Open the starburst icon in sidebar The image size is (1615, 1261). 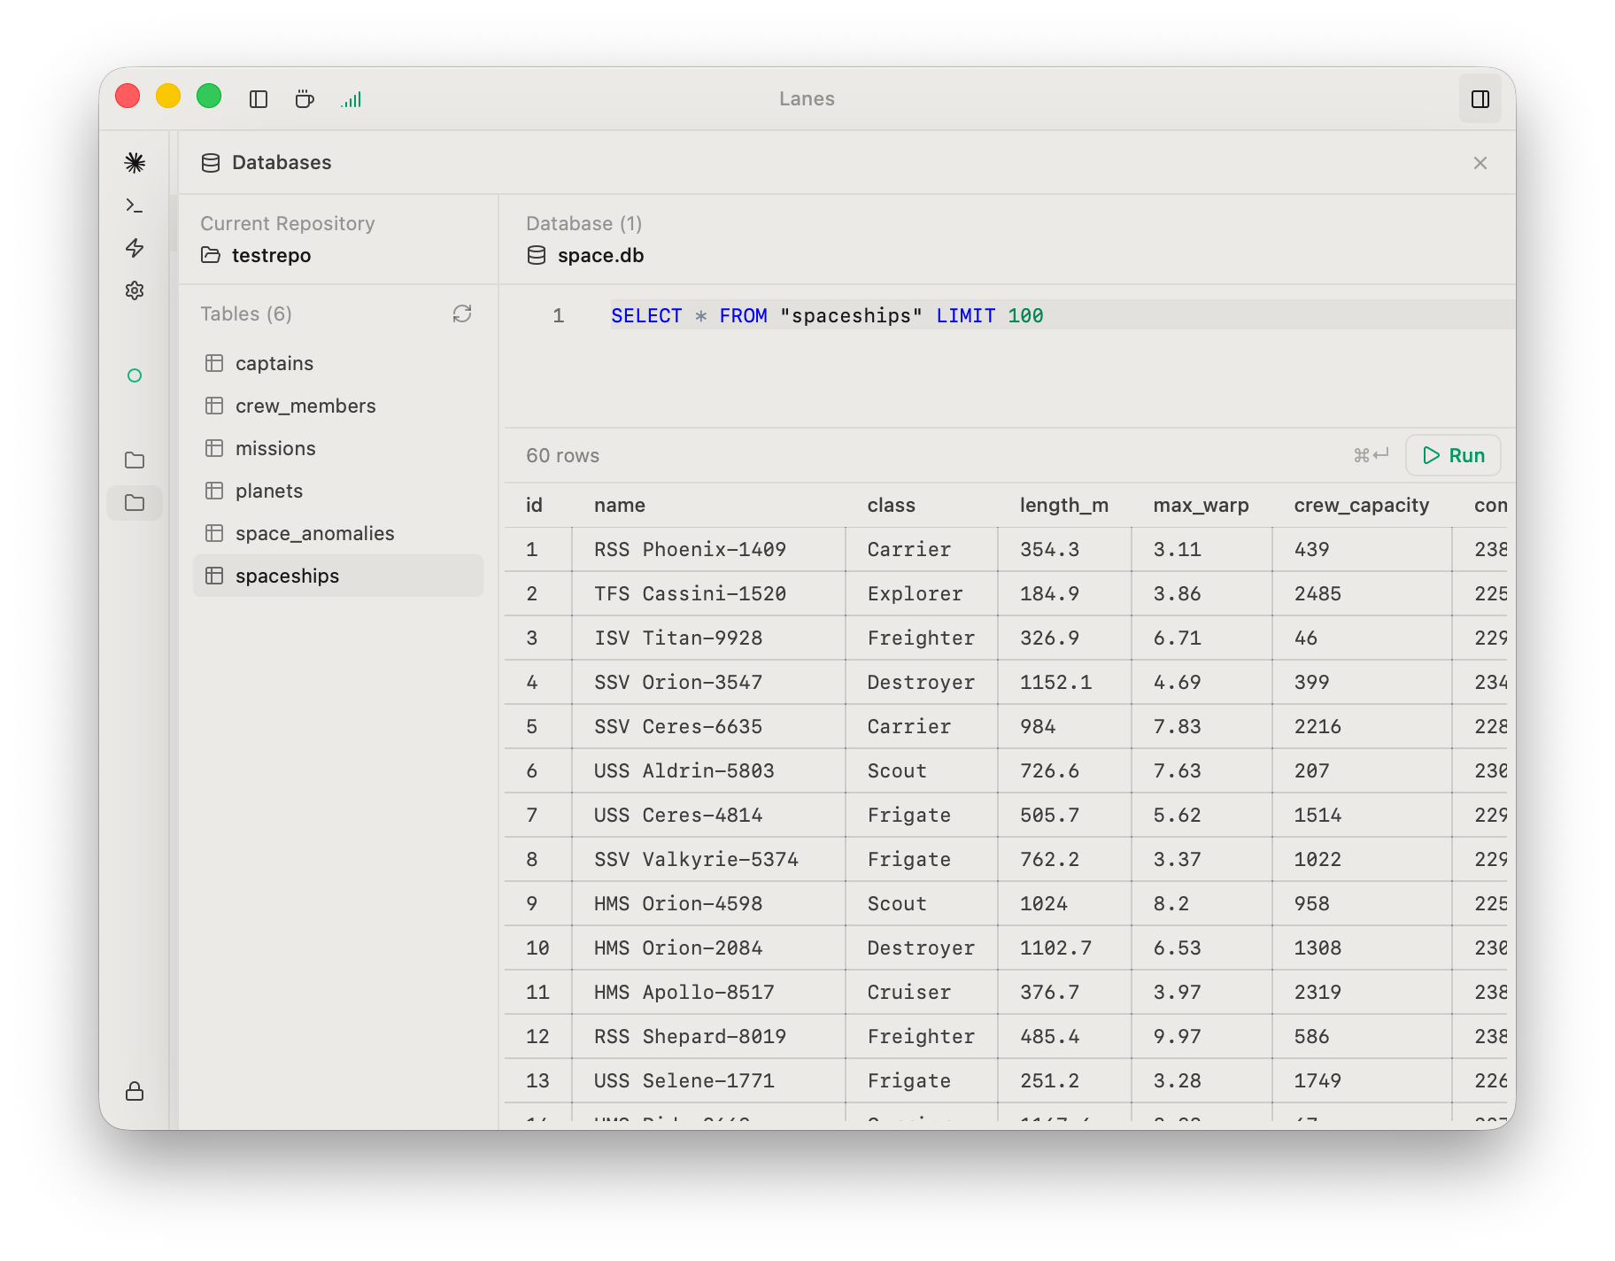[x=135, y=163]
